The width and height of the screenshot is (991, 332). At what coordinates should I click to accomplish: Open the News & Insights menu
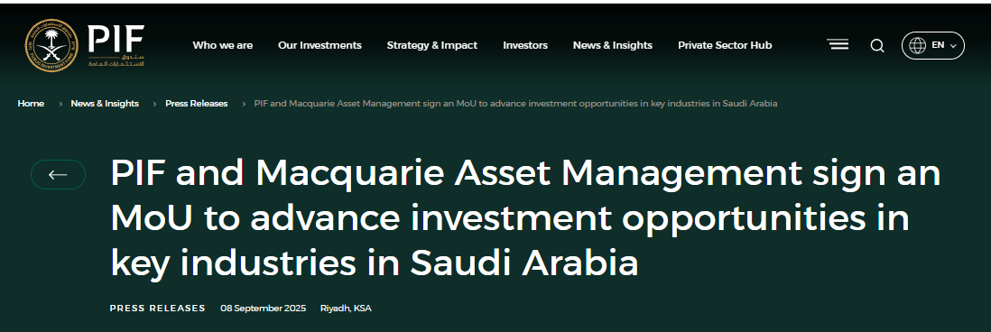(x=613, y=45)
